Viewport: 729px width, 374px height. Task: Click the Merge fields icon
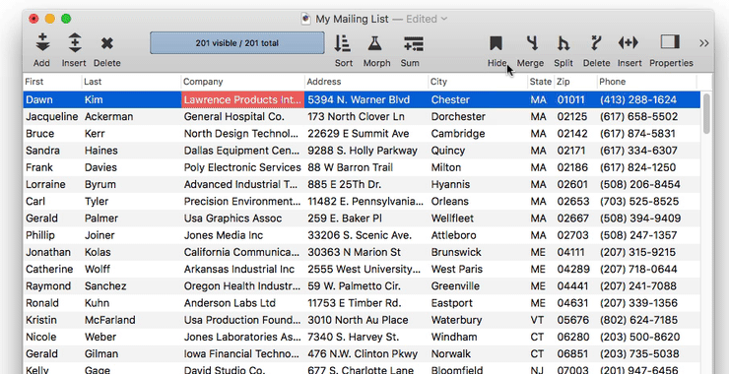click(x=533, y=43)
